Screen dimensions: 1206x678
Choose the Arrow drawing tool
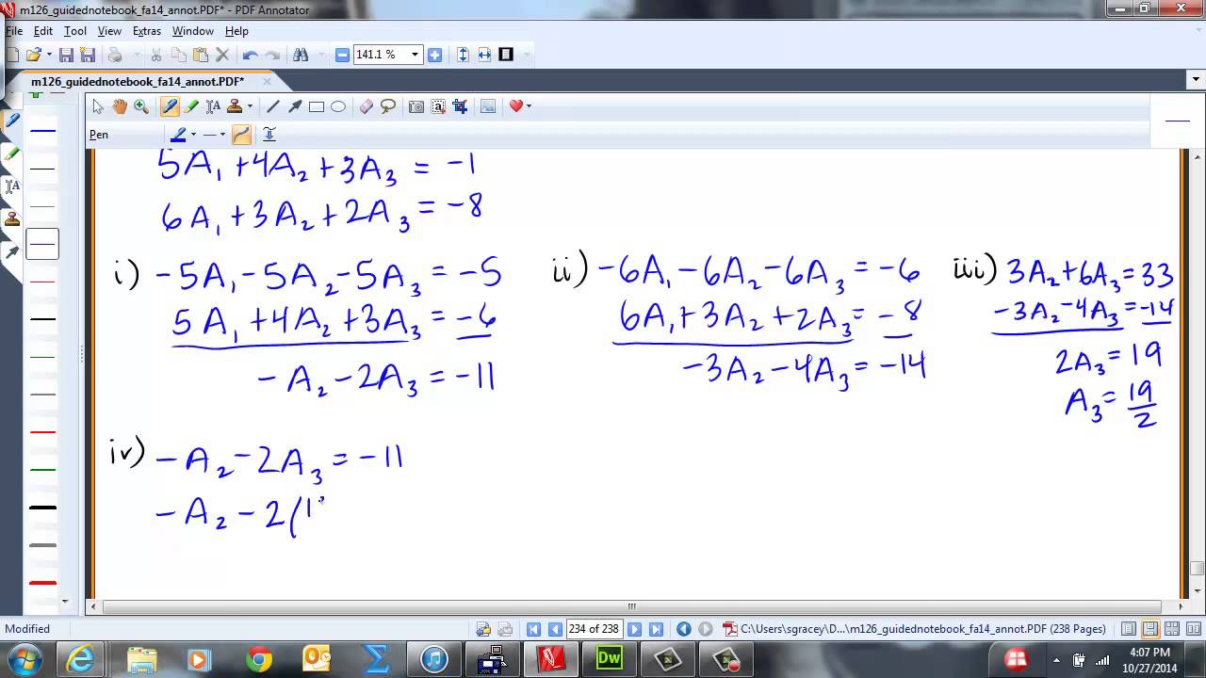click(295, 106)
